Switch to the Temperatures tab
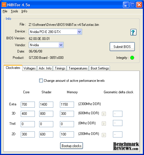144x155 pixels. pos(78,68)
